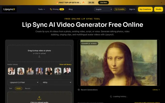Click the coin icon next to Pricing

(x=51, y=9)
